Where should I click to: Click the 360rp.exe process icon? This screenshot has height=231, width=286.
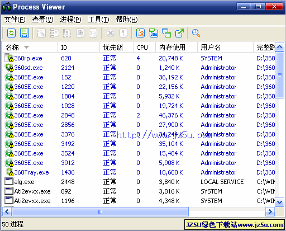tap(9, 58)
